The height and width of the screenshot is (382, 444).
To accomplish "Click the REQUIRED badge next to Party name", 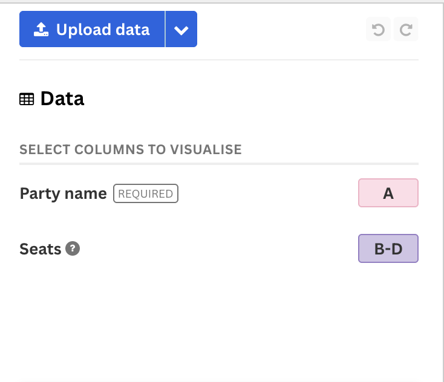I will pos(146,193).
